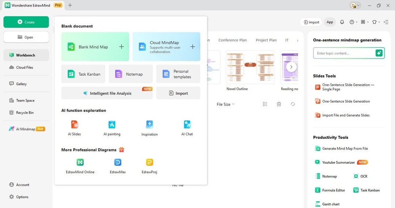
Task: Open Task Kanban document type
Action: (83, 74)
